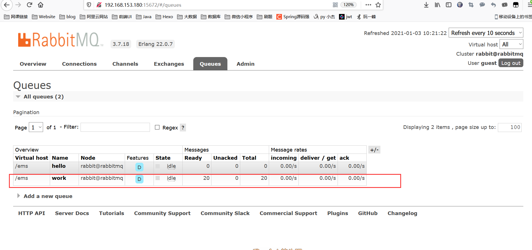This screenshot has width=532, height=250.
Task: Open the downloads arrow icon
Action: click(426, 5)
